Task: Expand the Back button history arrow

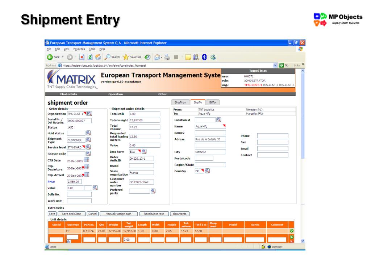Action: [63, 57]
